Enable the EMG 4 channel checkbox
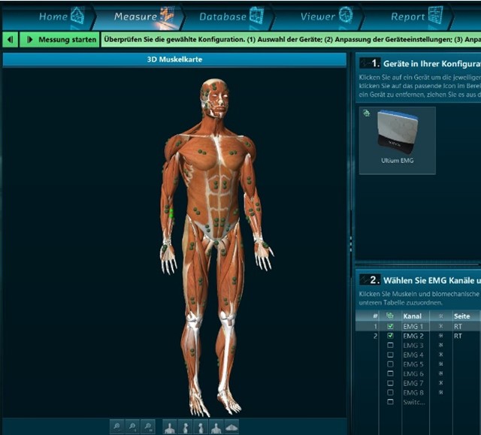This screenshot has height=435, width=481. pyautogui.click(x=390, y=355)
